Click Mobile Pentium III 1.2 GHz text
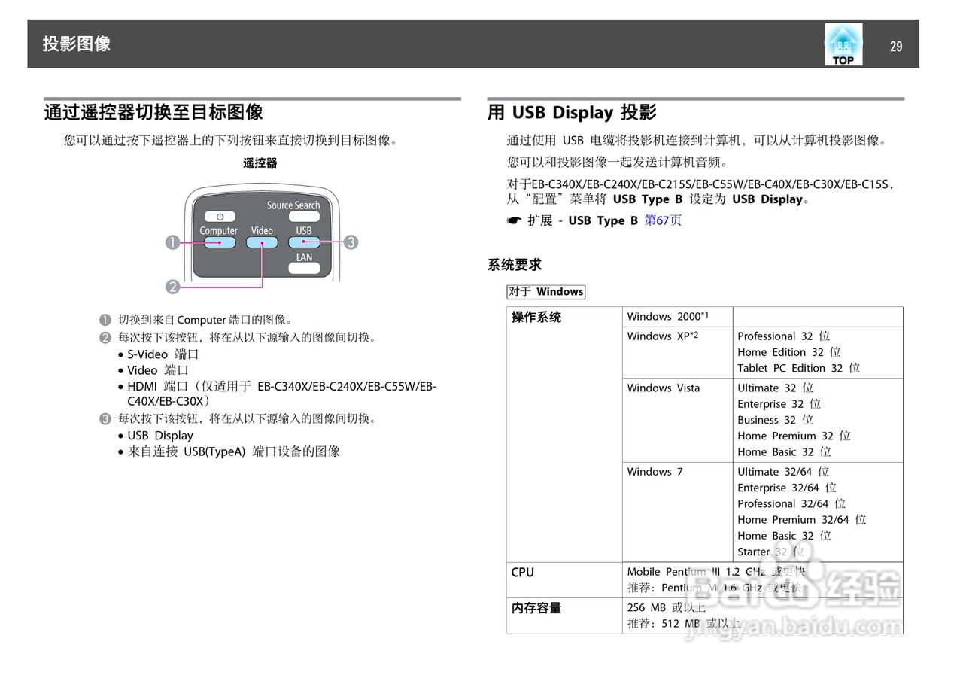The width and height of the screenshot is (963, 681). click(696, 572)
